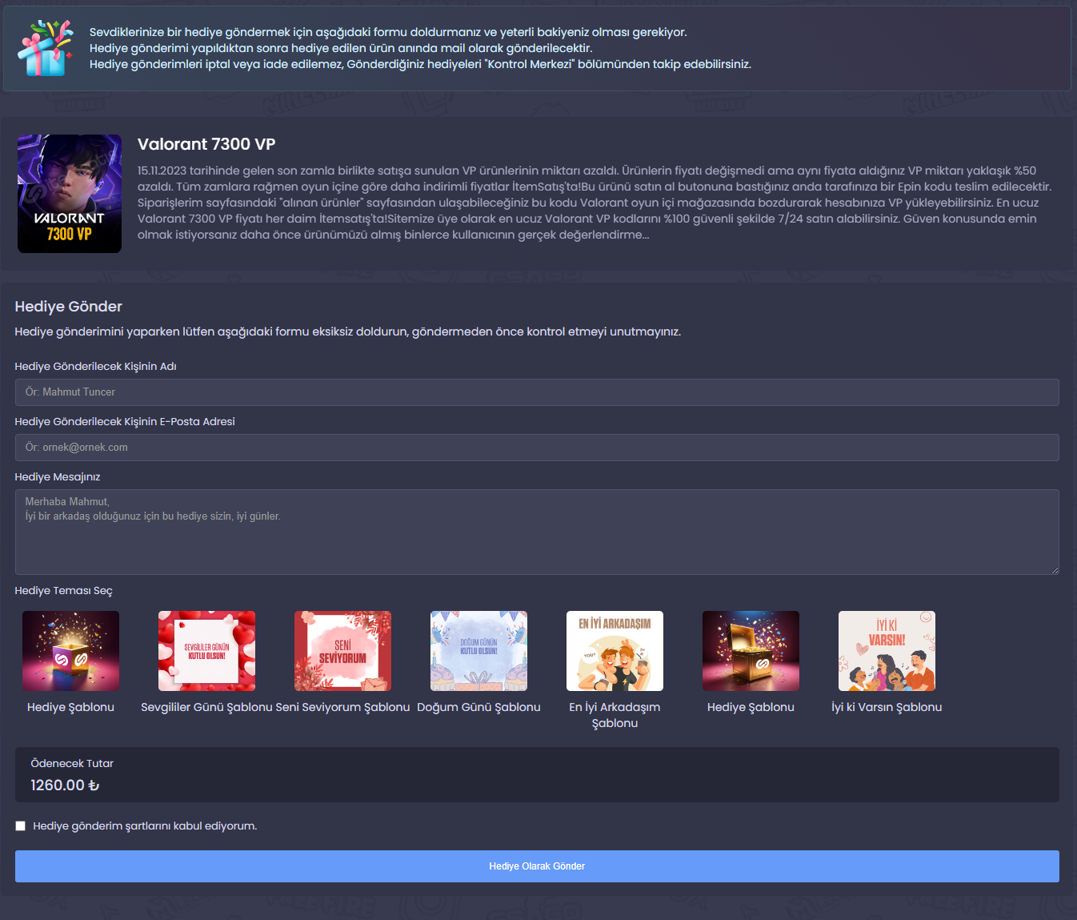
Task: Click the Doğum Günü Şablonu label
Action: 478,707
